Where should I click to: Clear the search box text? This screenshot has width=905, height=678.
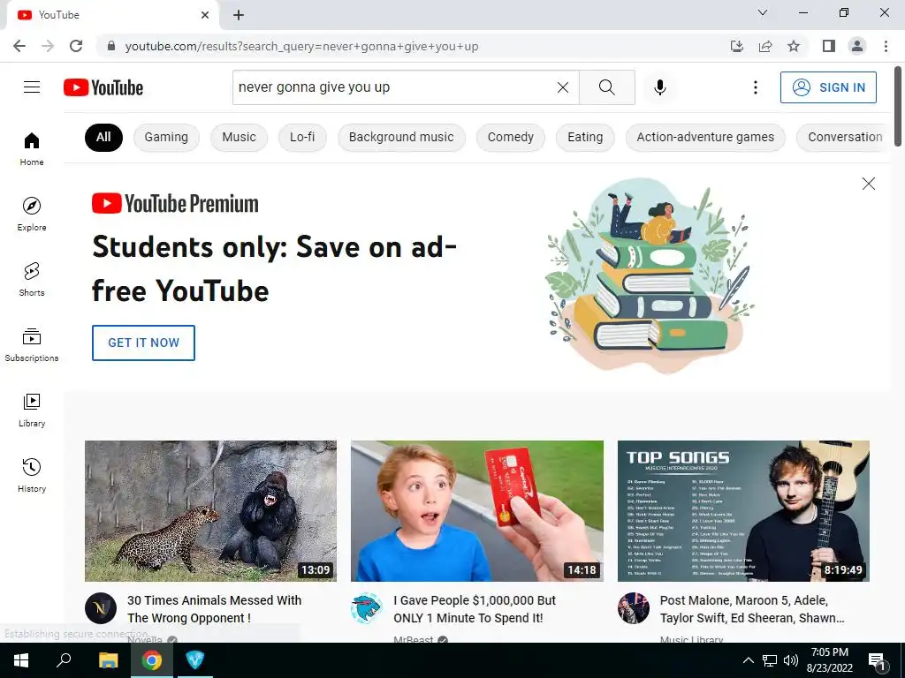[563, 87]
